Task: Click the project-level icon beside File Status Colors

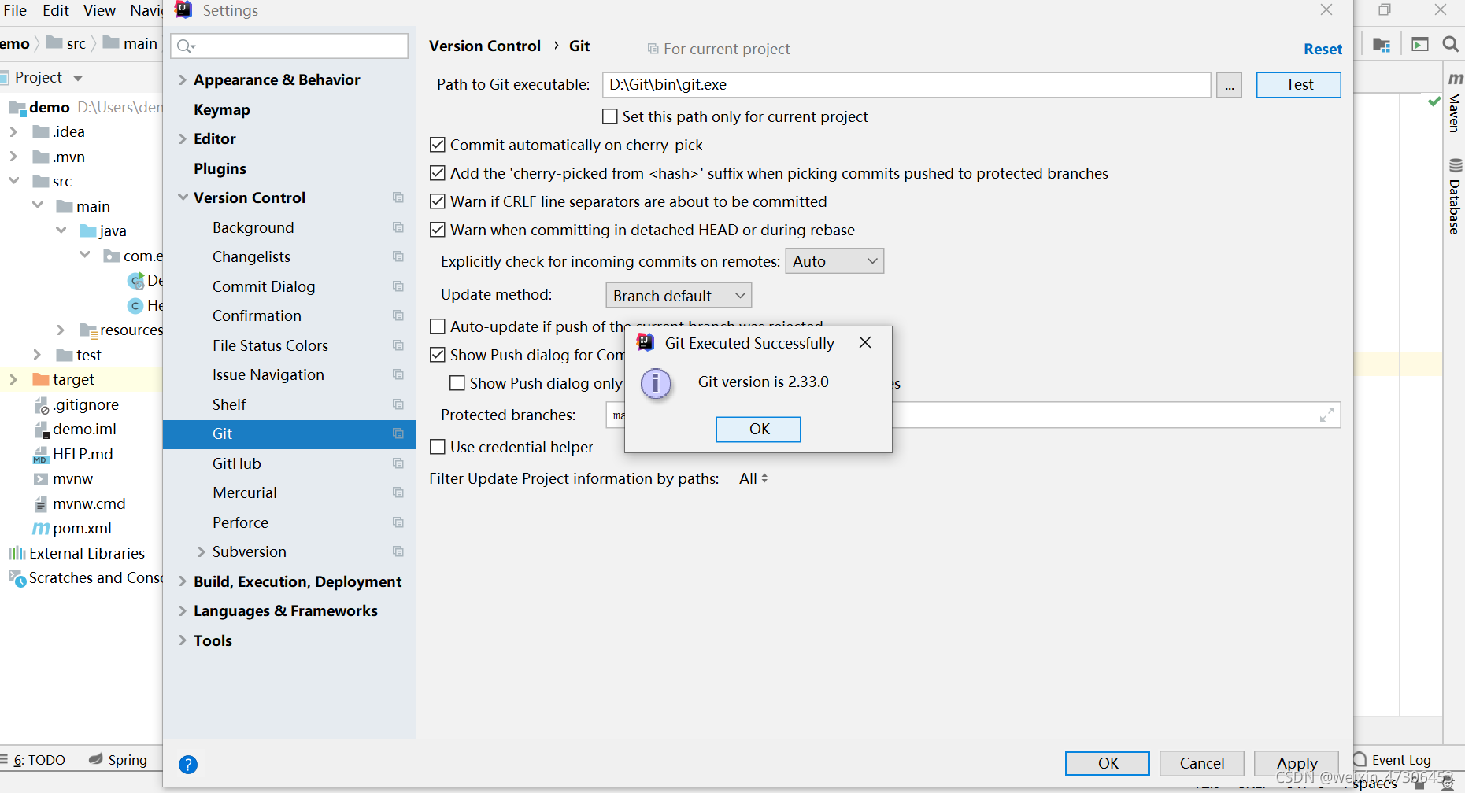Action: [x=398, y=345]
